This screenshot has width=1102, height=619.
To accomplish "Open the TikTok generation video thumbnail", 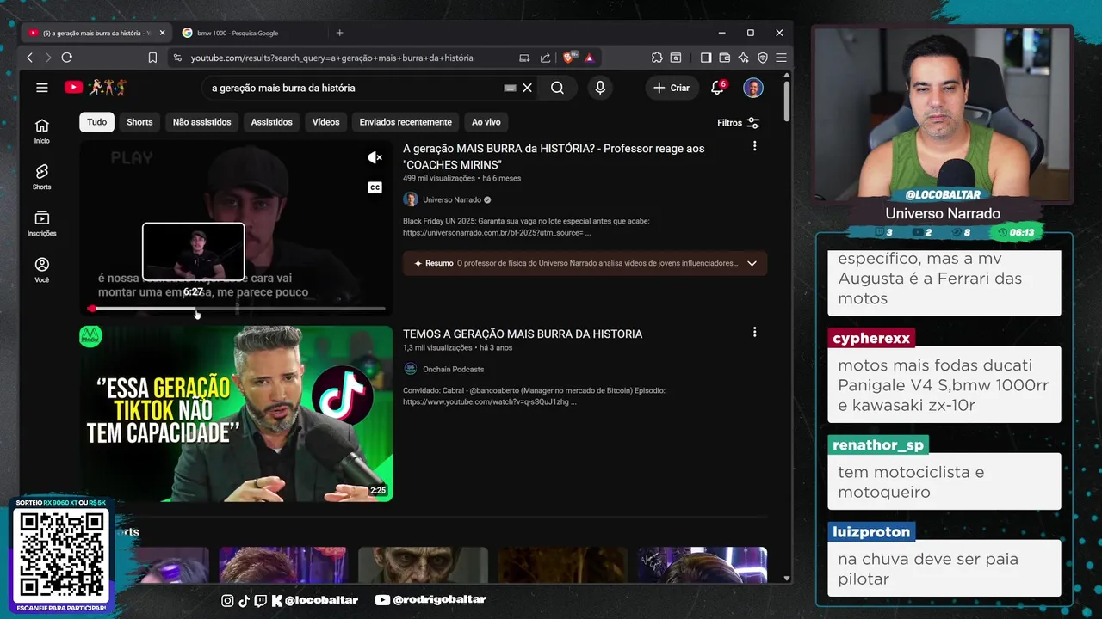I will pos(237,414).
